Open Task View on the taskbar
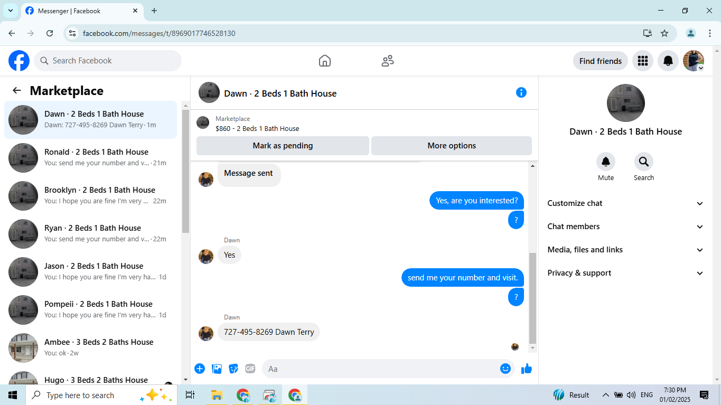Image resolution: width=721 pixels, height=405 pixels. [x=190, y=395]
